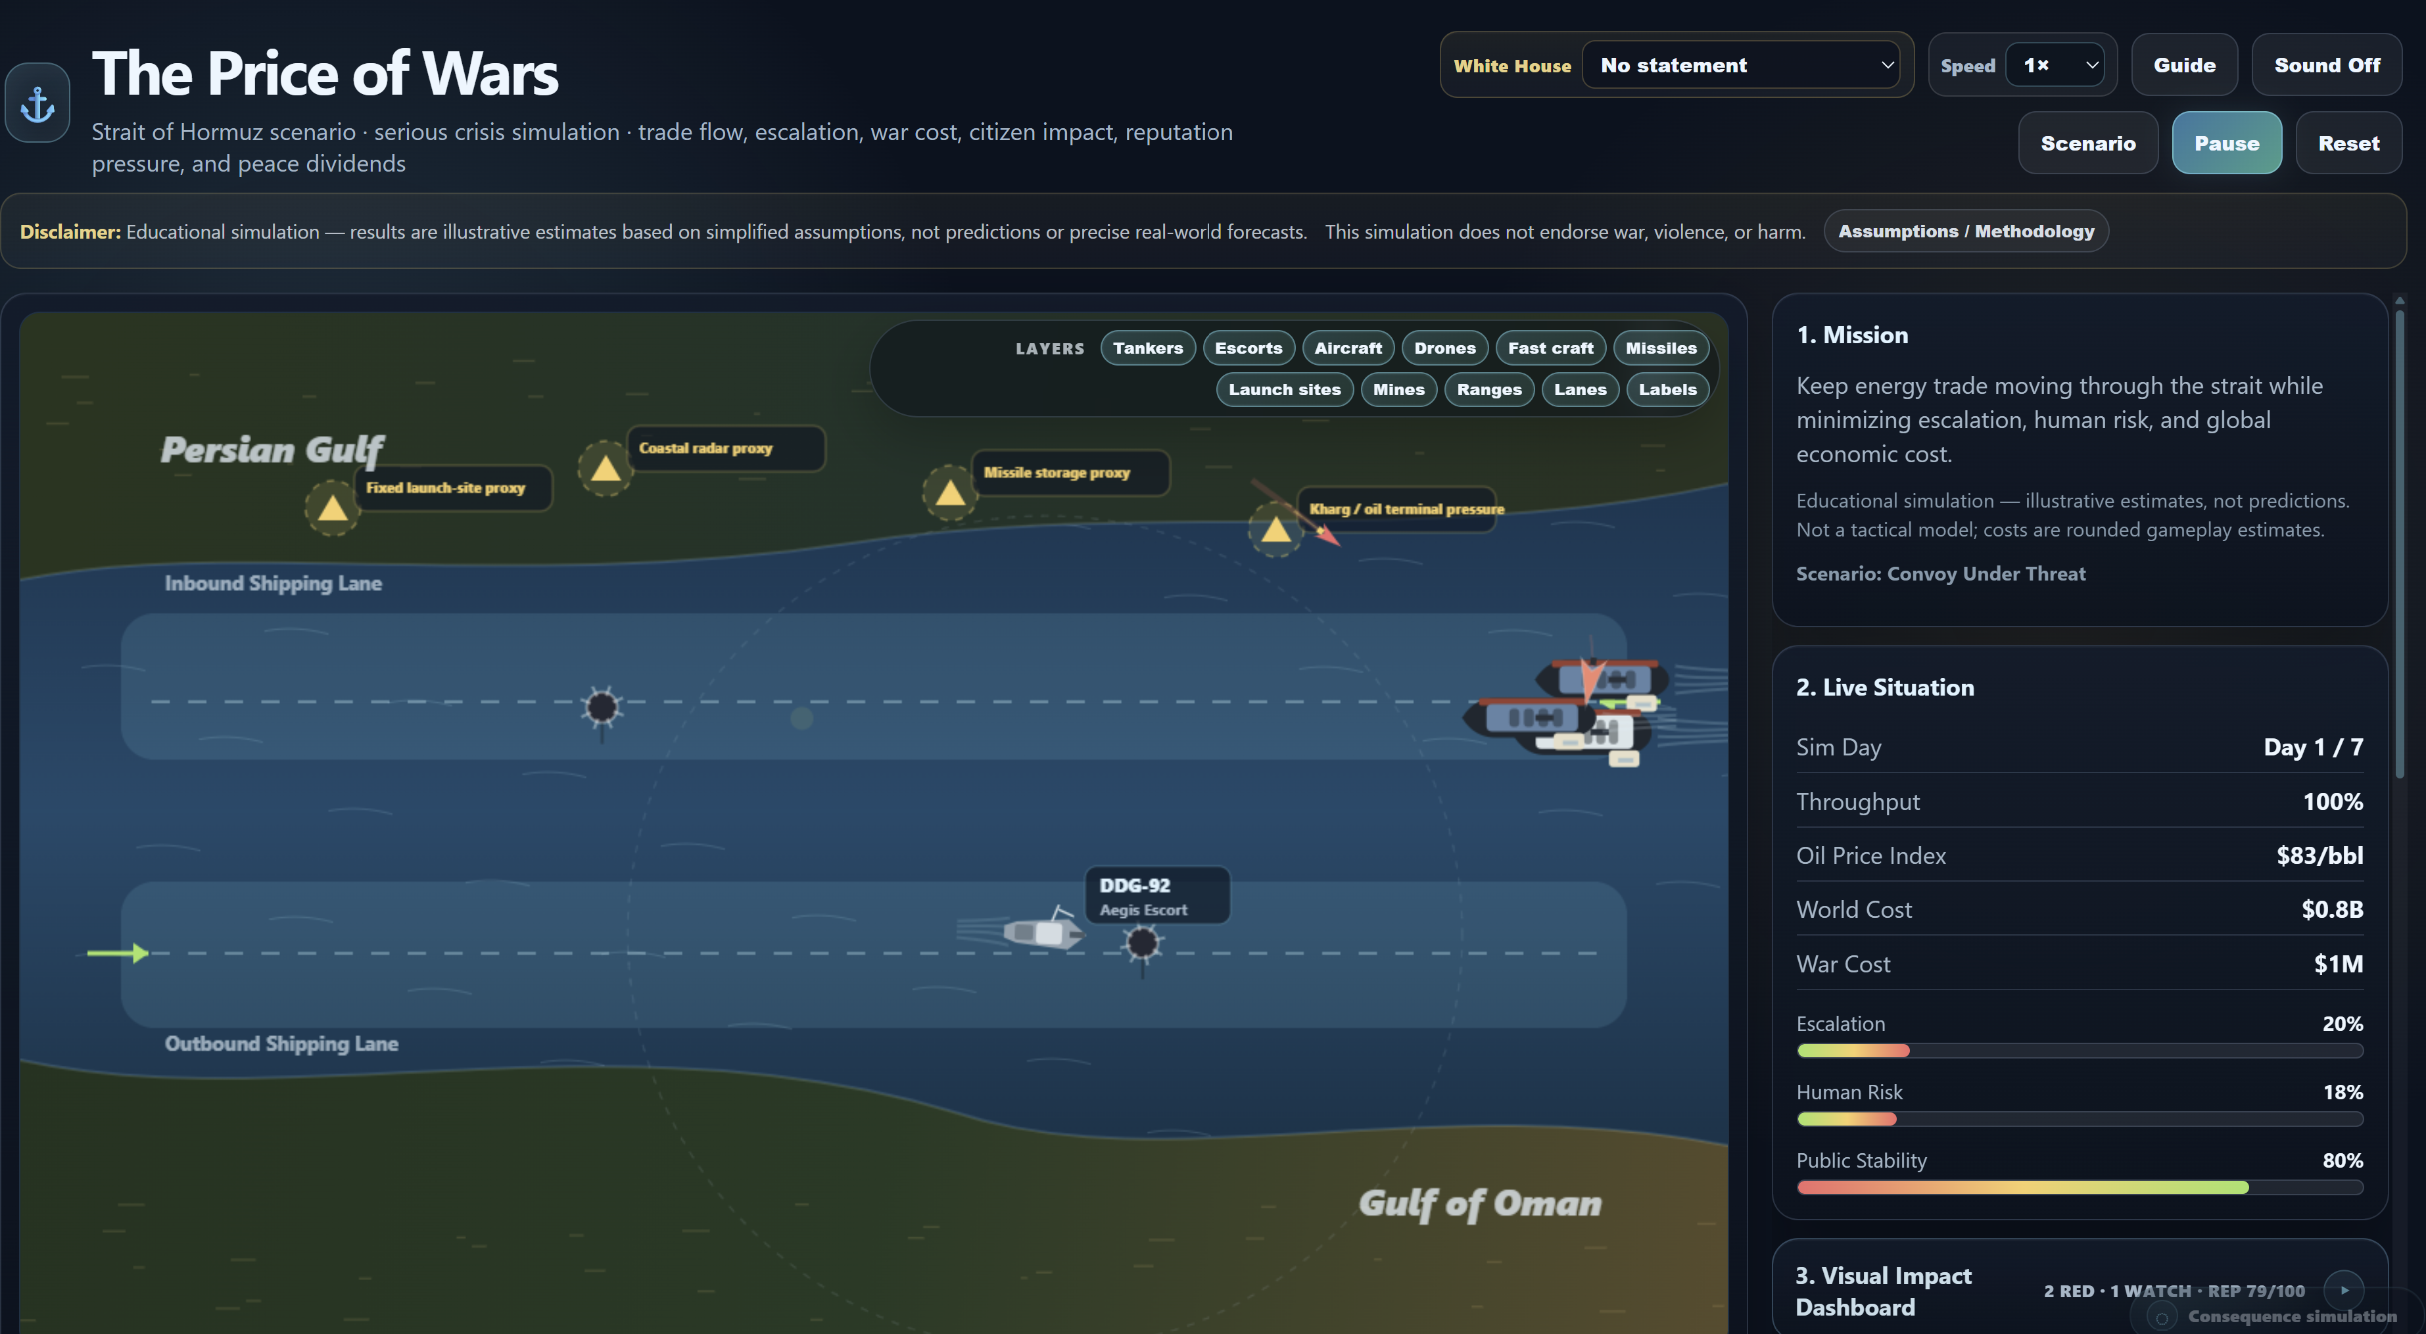The width and height of the screenshot is (2426, 1334).
Task: Select the Fixed launch-site proxy triangle marker
Action: point(333,509)
